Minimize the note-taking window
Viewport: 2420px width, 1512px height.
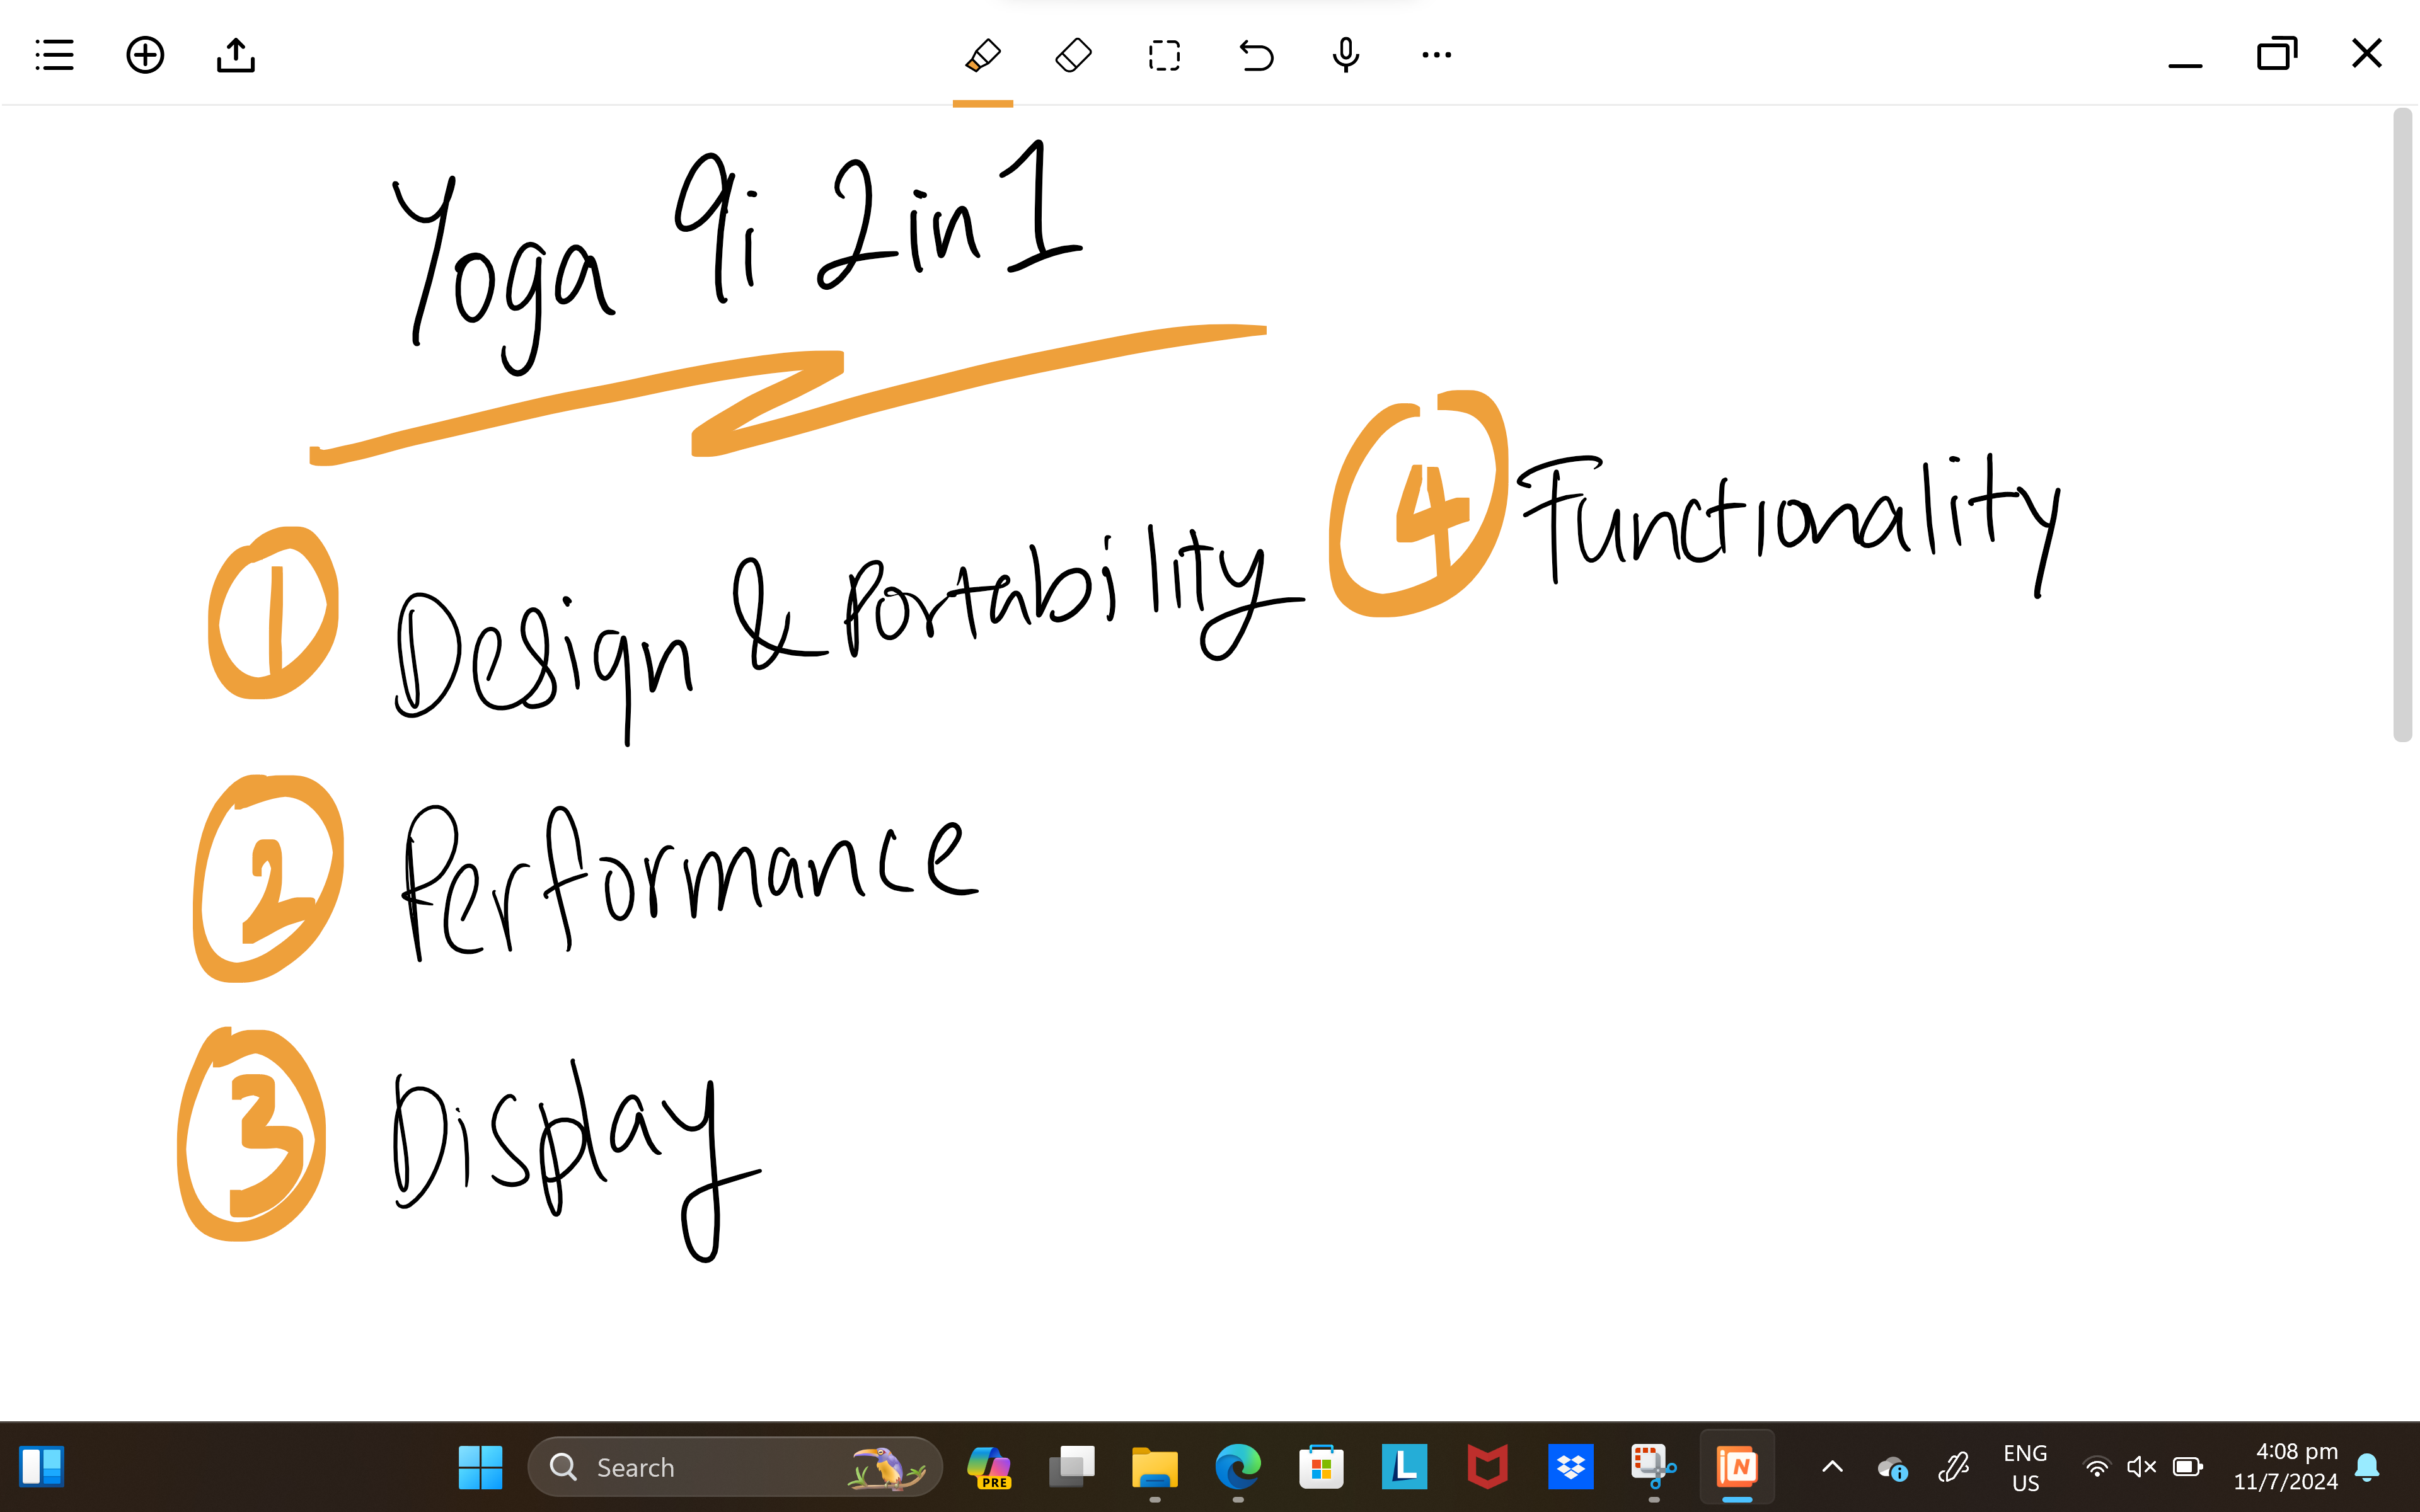click(2185, 65)
